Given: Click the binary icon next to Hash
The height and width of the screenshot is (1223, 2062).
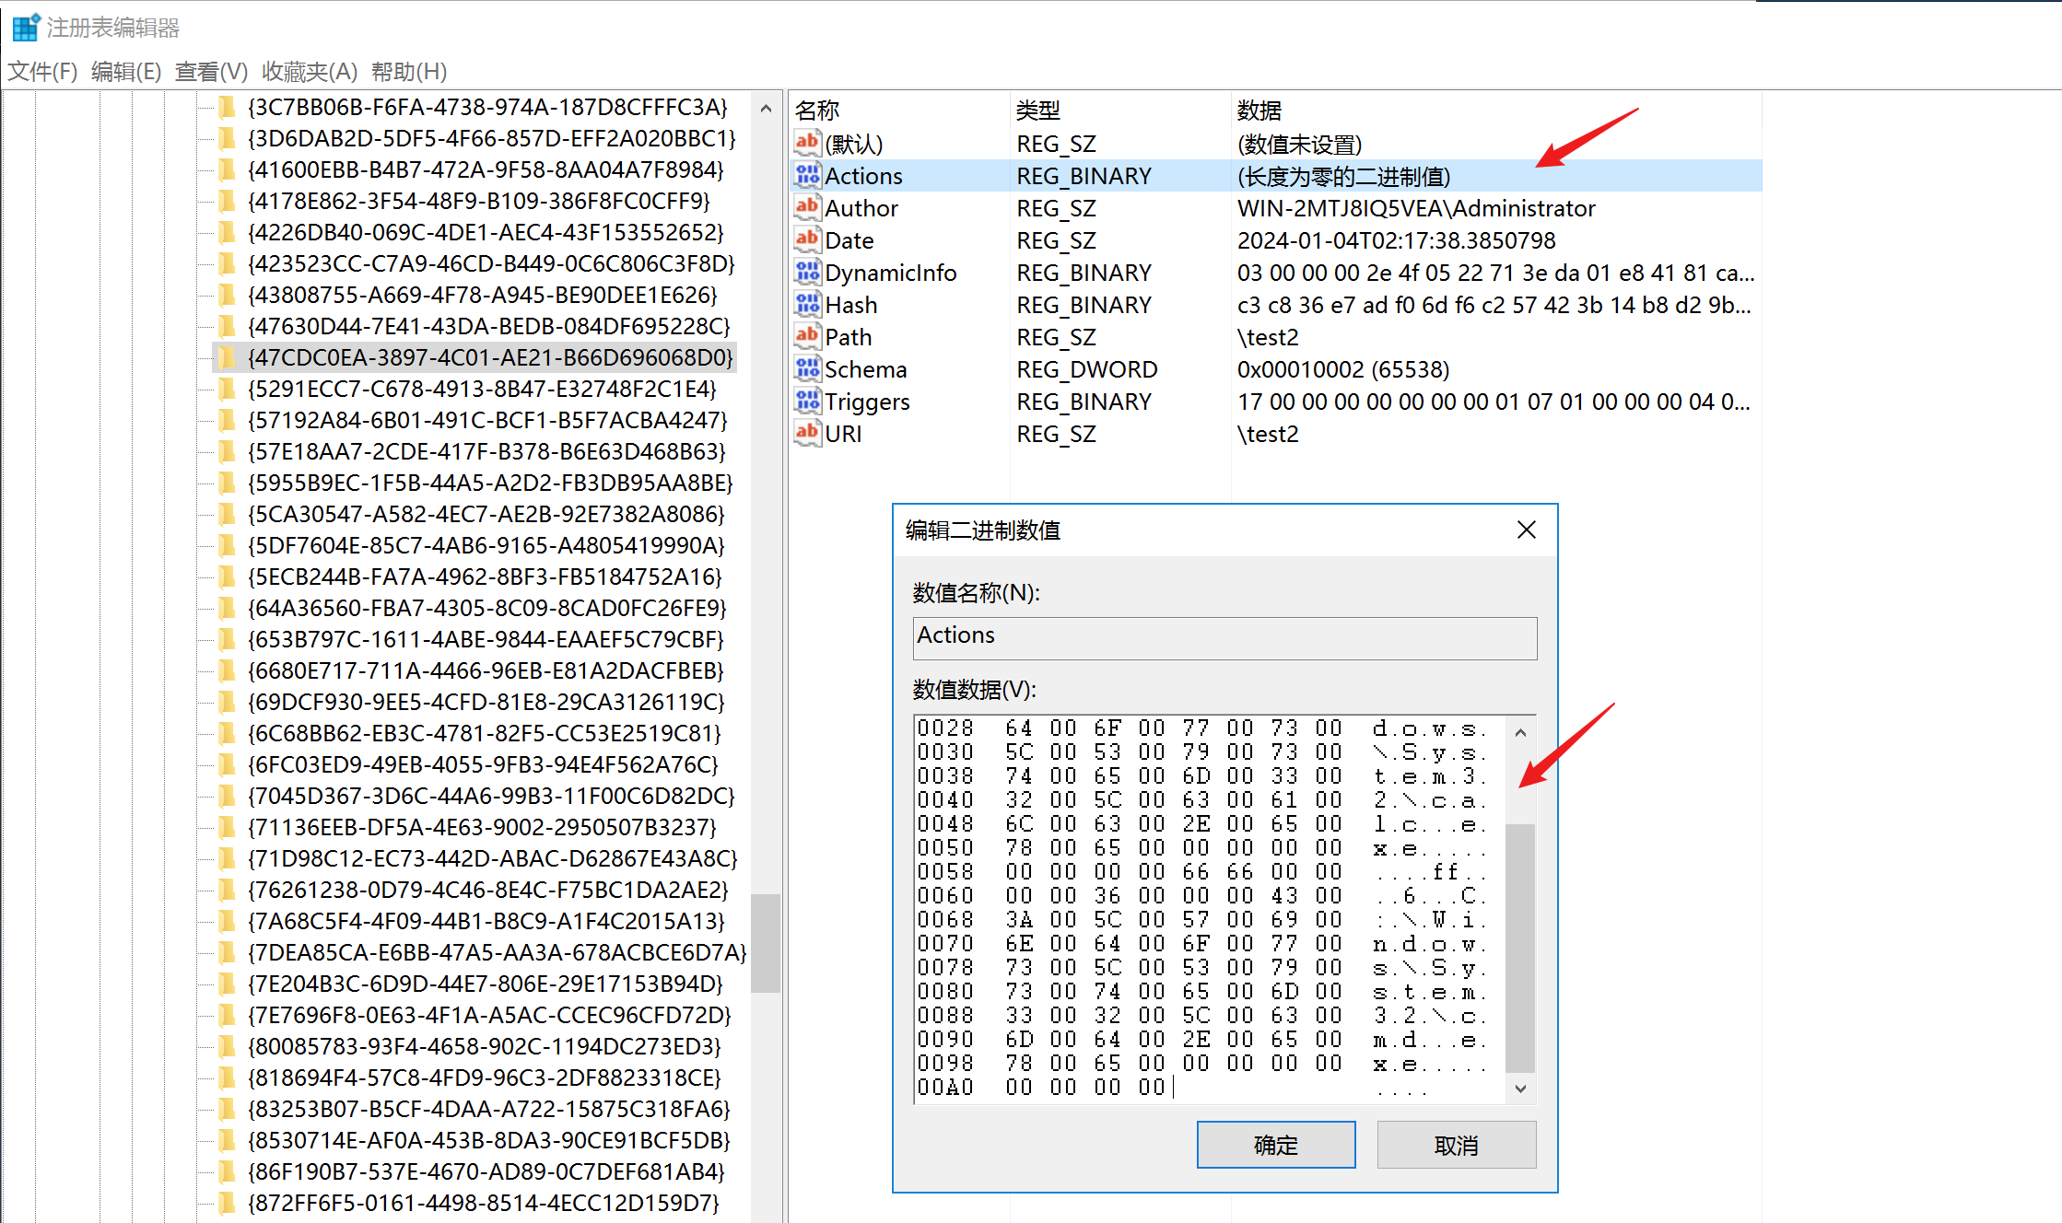Looking at the screenshot, I should point(807,304).
